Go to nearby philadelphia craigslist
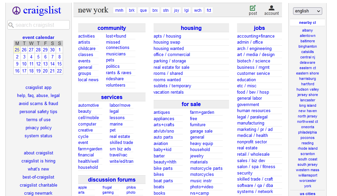337x196 pixels. click(x=307, y=132)
